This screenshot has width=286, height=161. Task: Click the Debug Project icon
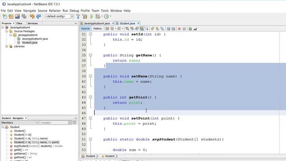pyautogui.click(x=98, y=17)
